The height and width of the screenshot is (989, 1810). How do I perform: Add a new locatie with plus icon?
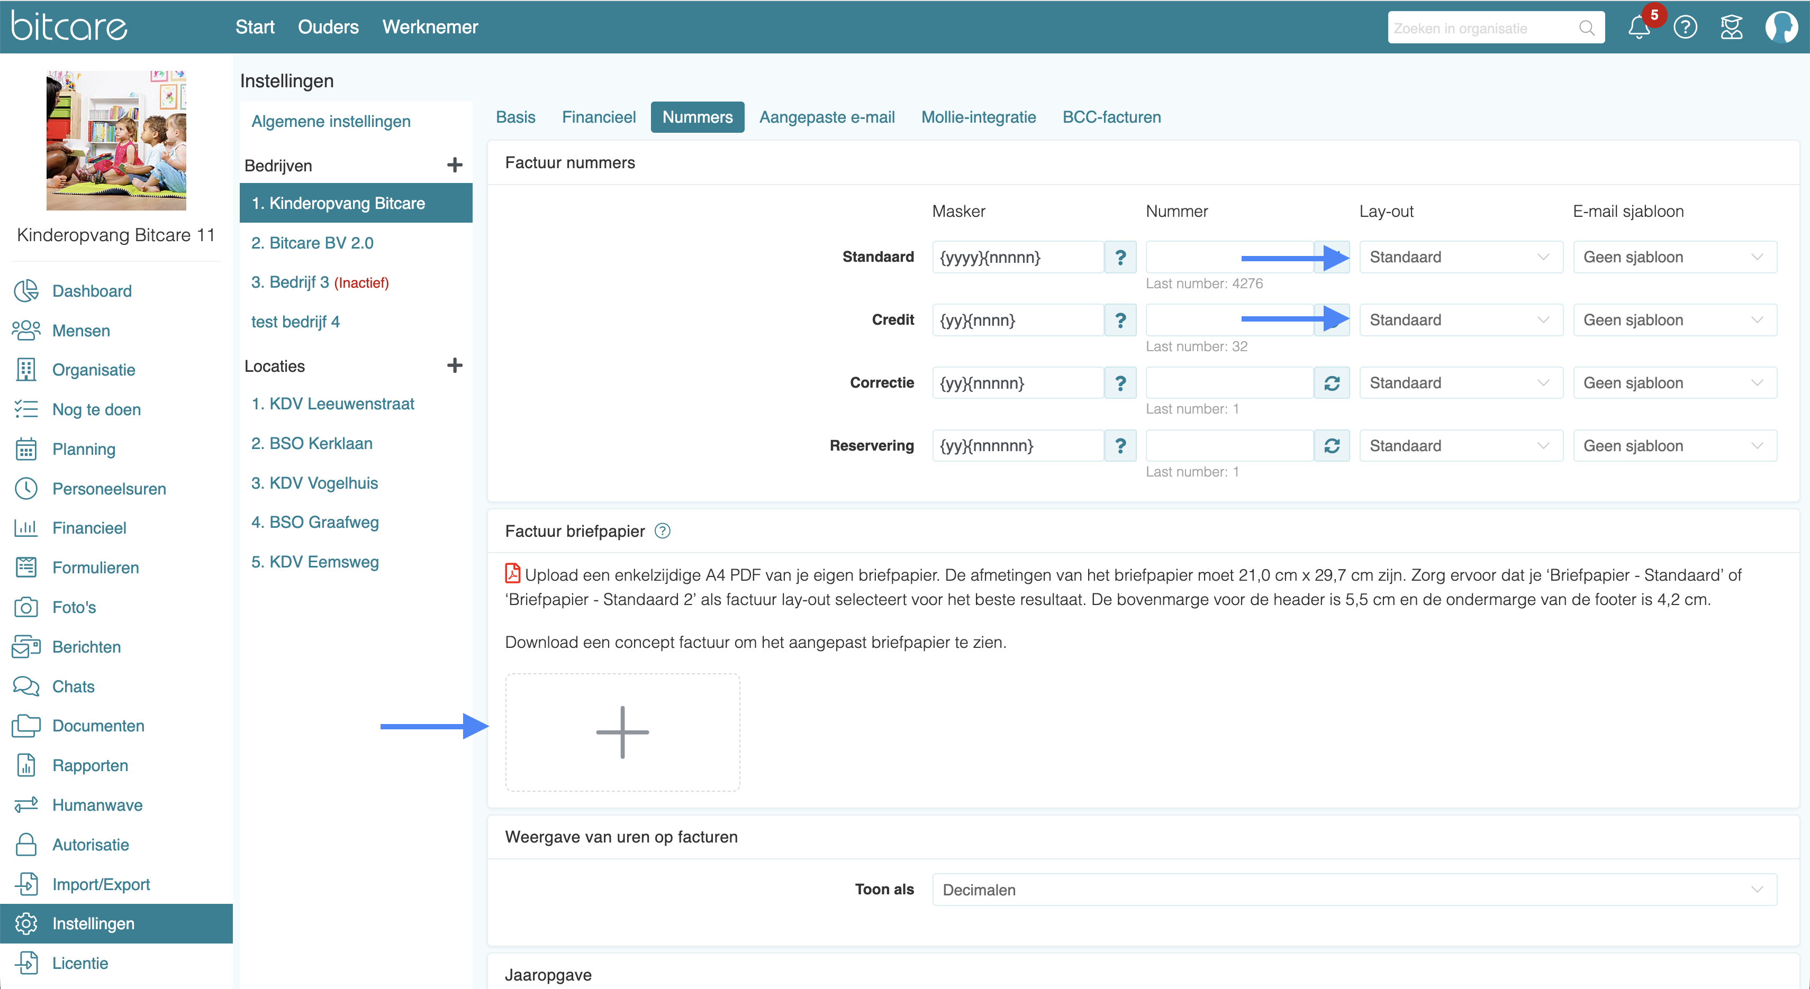pos(455,365)
